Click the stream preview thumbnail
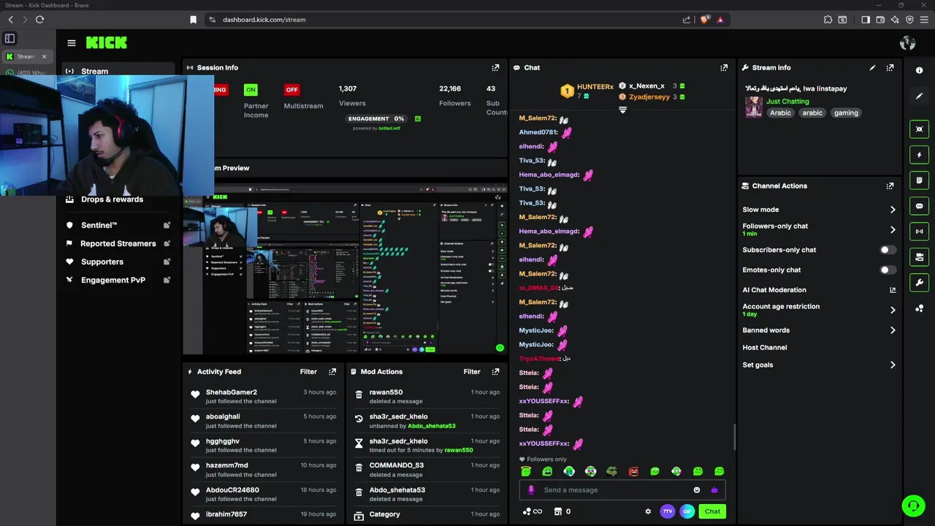935x526 pixels. (345, 269)
